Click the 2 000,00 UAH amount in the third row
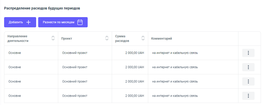The image size is (263, 105). [135, 81]
